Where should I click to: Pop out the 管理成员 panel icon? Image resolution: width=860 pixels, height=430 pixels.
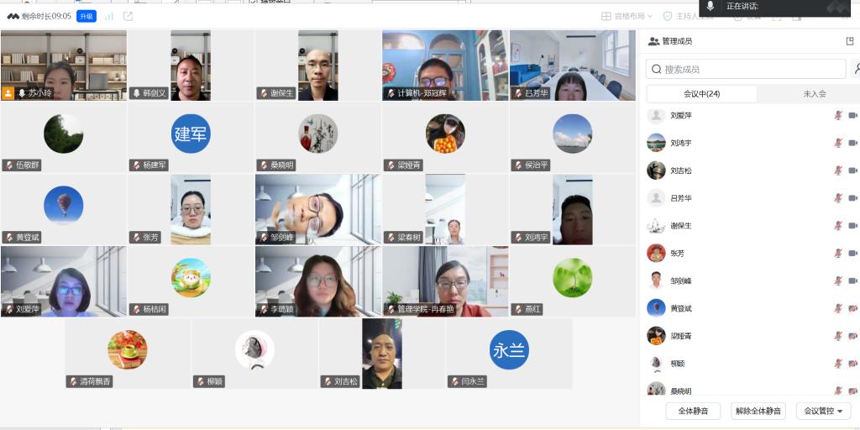(x=850, y=41)
